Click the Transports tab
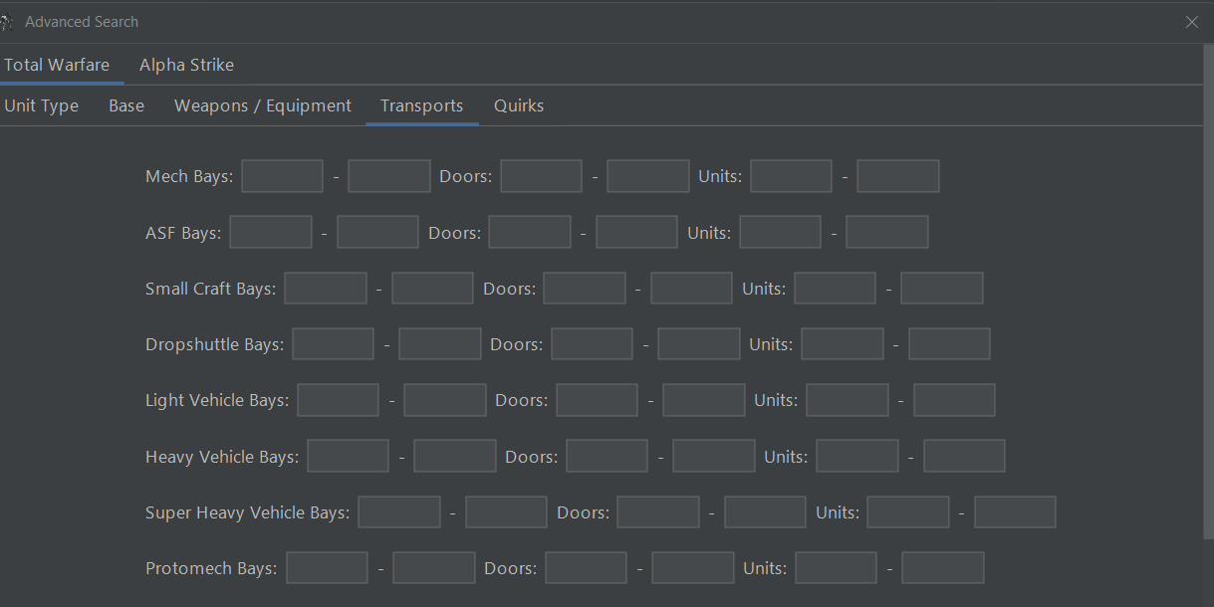The width and height of the screenshot is (1214, 607). coord(421,104)
